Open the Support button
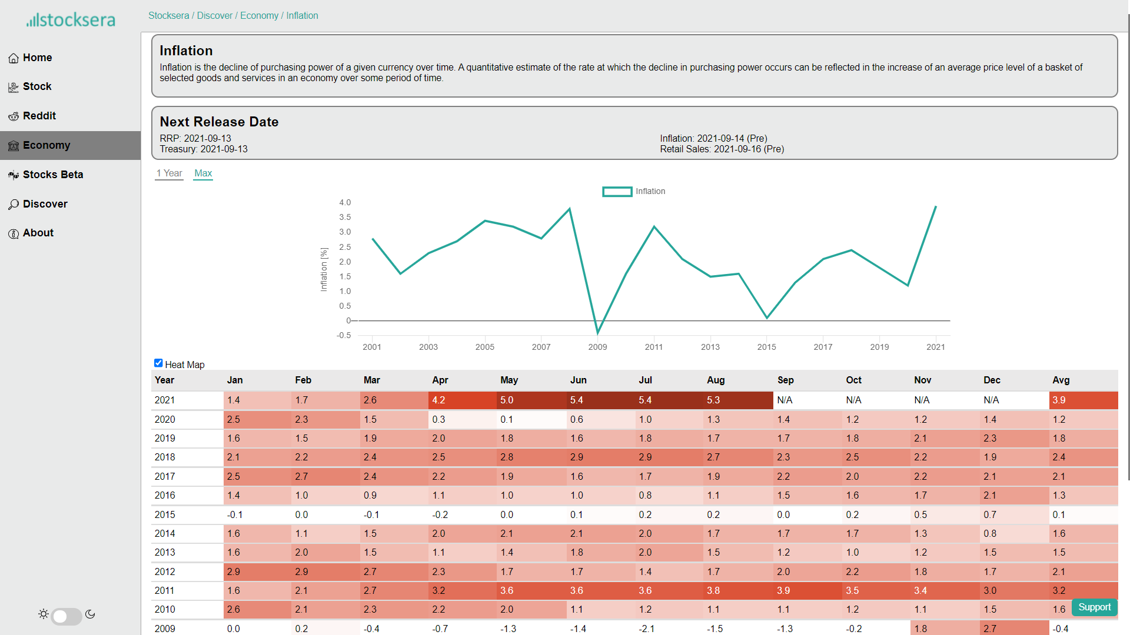Screen dimensions: 1130x635 click(1094, 607)
